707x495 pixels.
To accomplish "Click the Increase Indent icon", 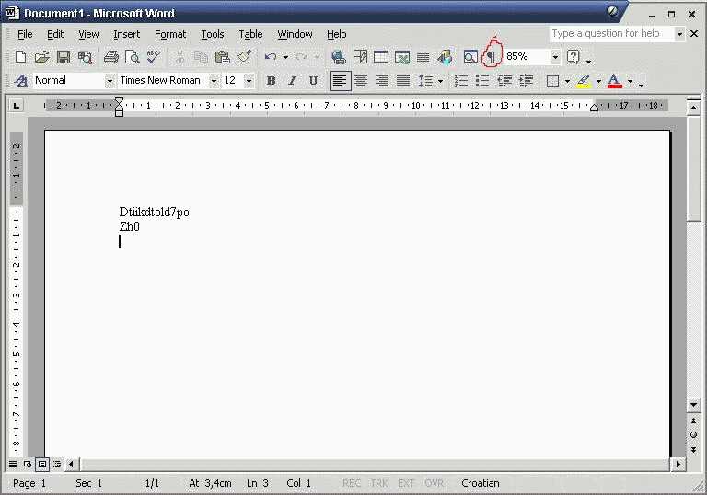I will click(526, 81).
